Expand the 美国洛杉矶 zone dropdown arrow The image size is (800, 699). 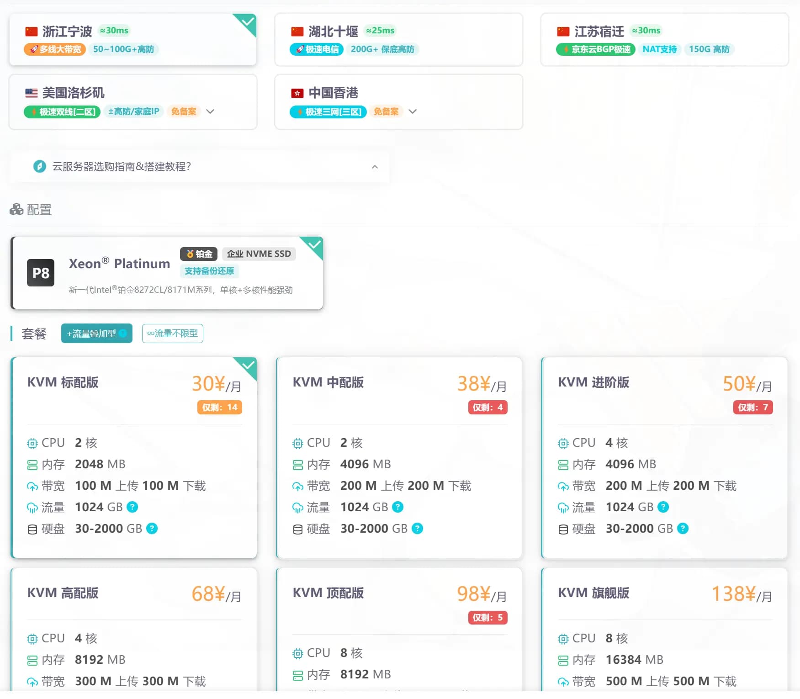click(x=210, y=111)
